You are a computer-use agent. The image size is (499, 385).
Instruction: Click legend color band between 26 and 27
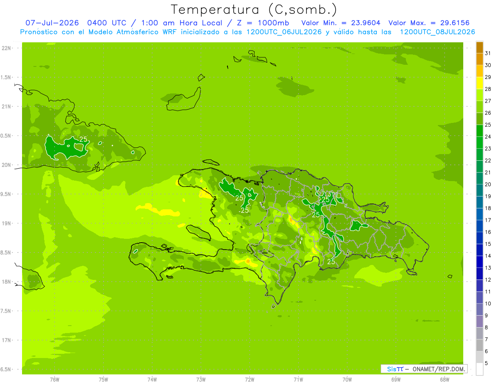click(479, 107)
